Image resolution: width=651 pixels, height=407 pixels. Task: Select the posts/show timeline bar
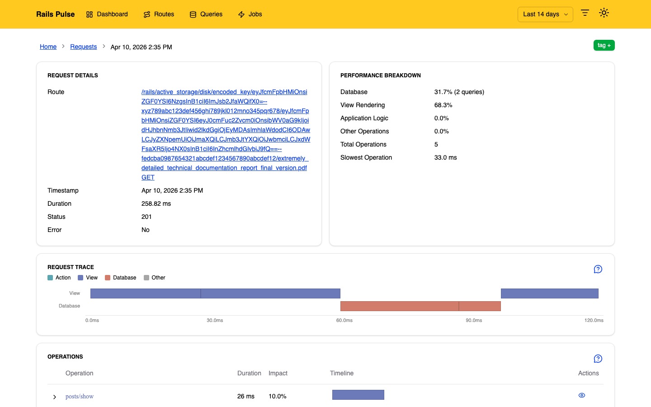(x=358, y=395)
